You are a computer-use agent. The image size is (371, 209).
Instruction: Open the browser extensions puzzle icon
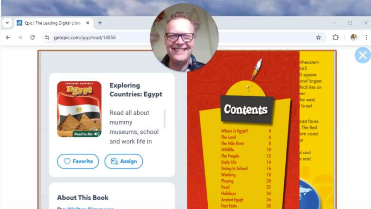[x=335, y=38]
